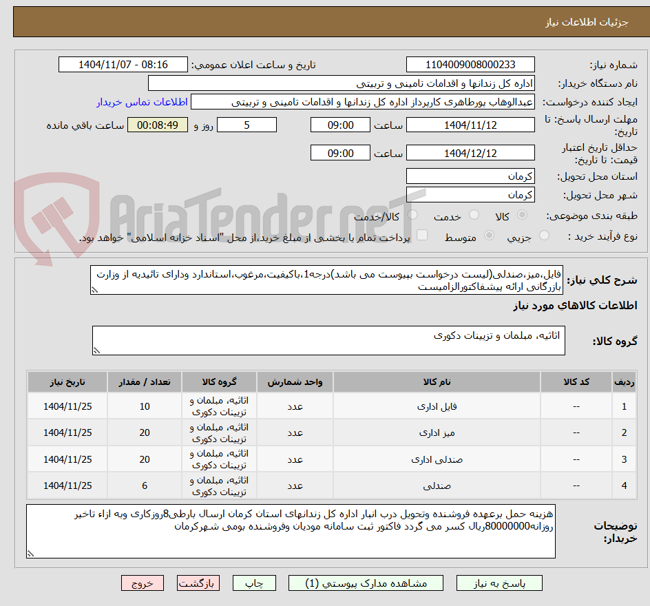
Task: Select the جزیی purchase type radio
Action: tap(544, 236)
